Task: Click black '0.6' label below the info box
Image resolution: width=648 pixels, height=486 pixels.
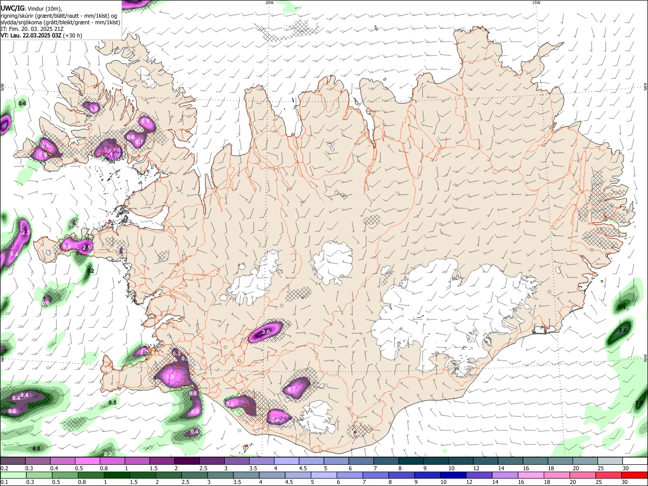Action: pos(22,103)
